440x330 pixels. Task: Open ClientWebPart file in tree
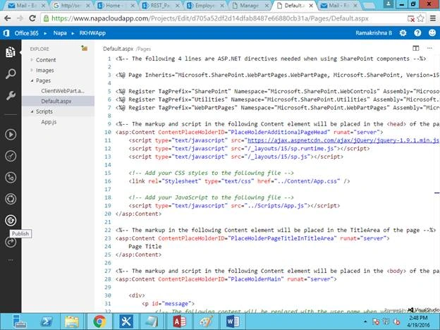63,91
